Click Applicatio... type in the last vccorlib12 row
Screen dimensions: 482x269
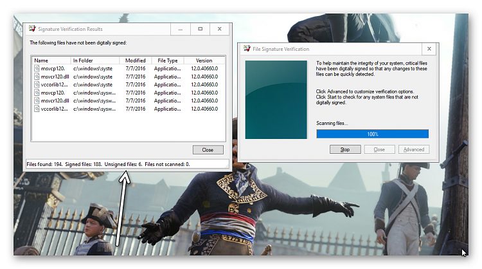coord(168,108)
